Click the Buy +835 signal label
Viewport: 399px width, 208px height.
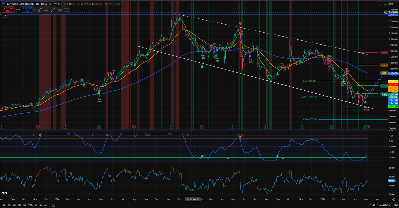250,61
